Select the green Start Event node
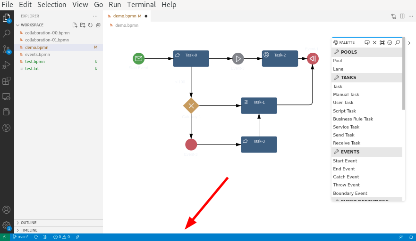This screenshot has height=241, width=416. pos(139,58)
